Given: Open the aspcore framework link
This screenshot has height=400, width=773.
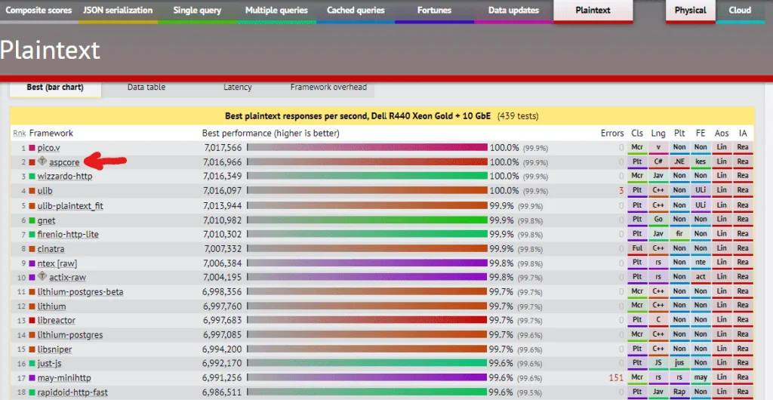Looking at the screenshot, I should click(x=64, y=162).
